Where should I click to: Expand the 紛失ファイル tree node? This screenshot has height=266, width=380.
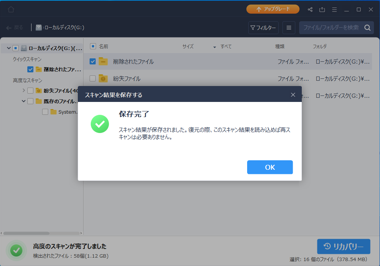click(x=24, y=91)
